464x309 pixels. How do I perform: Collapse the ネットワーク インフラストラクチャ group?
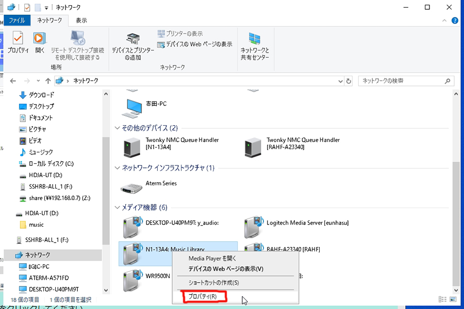[x=117, y=168]
